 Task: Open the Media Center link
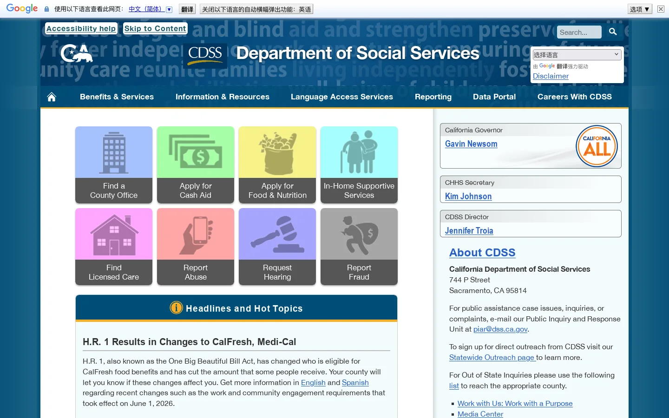coord(480,414)
